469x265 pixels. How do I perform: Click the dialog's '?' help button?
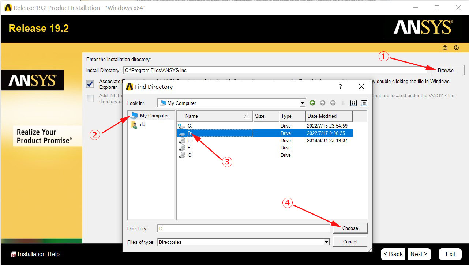(341, 87)
